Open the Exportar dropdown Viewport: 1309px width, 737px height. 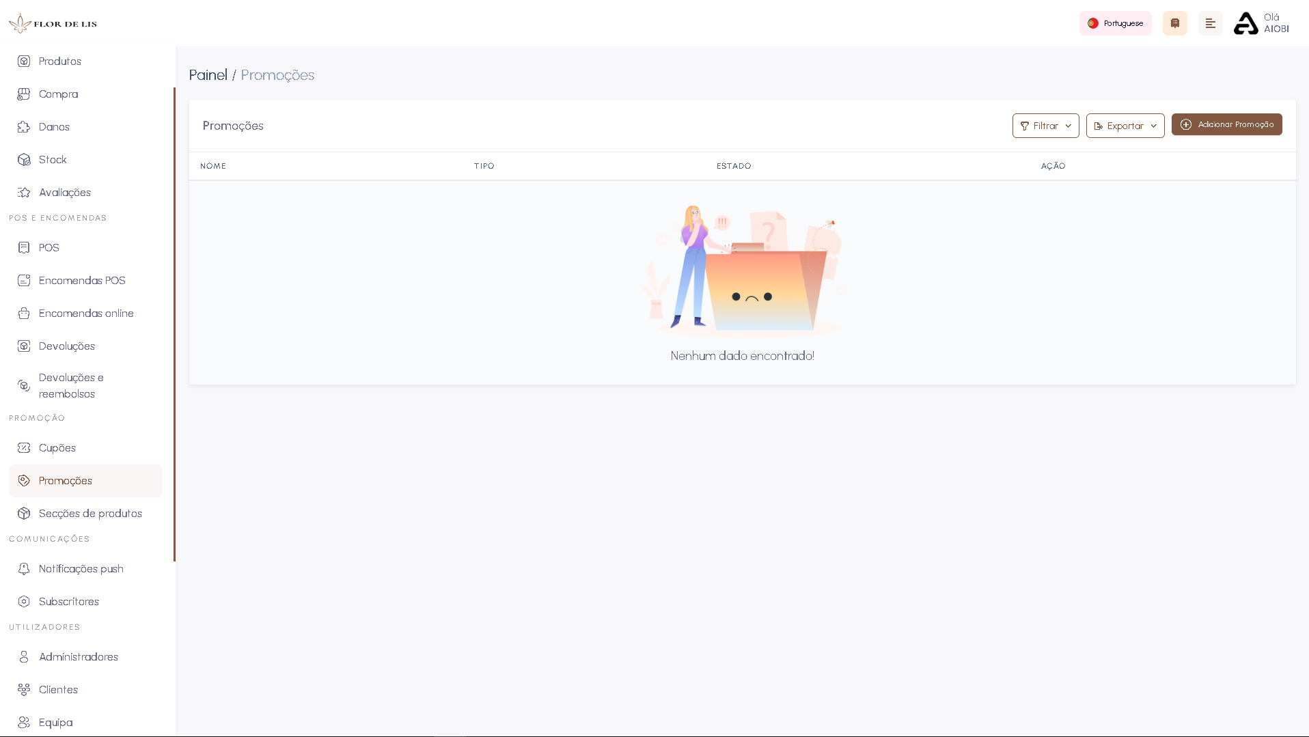pos(1124,126)
